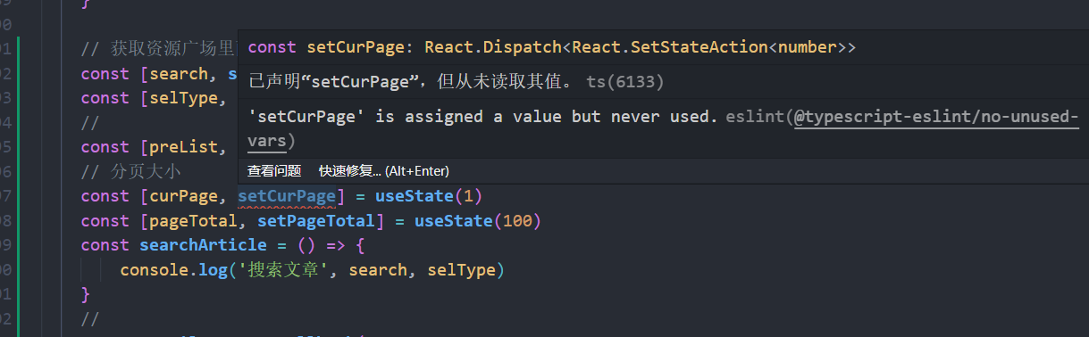This screenshot has height=337, width=1089.
Task: Click the Chinese 已声明 setCurPage warning message
Action: (x=412, y=82)
